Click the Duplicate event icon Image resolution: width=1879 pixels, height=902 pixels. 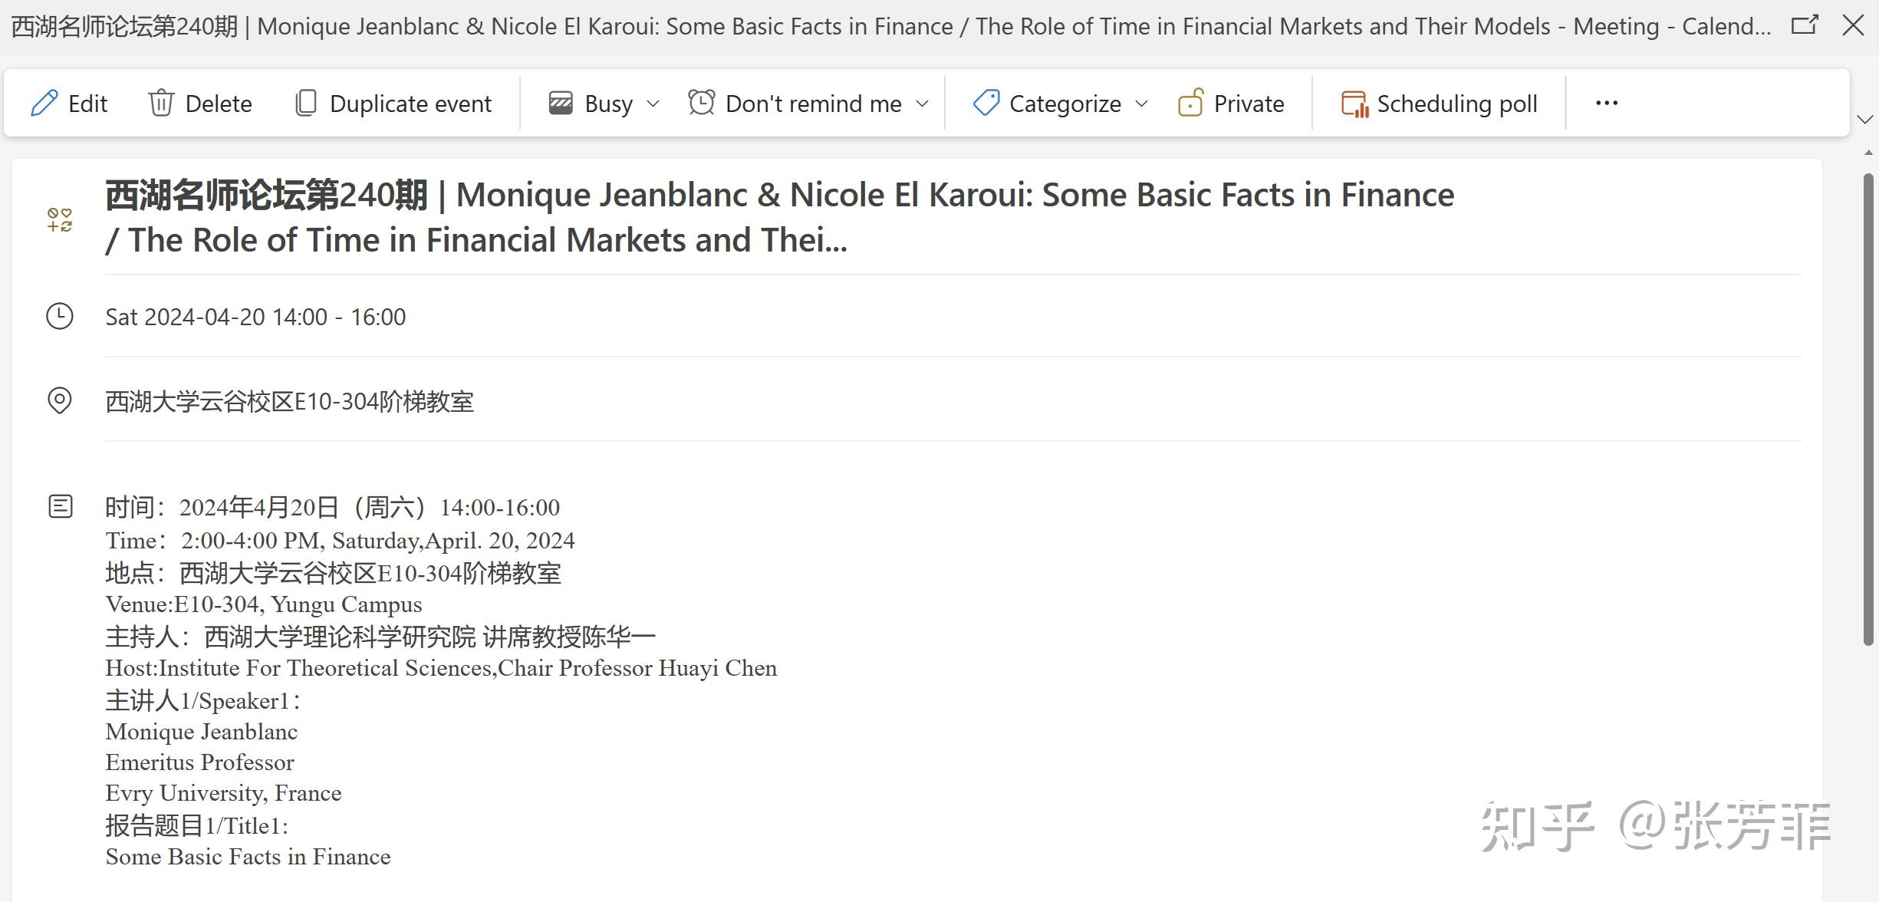coord(305,103)
